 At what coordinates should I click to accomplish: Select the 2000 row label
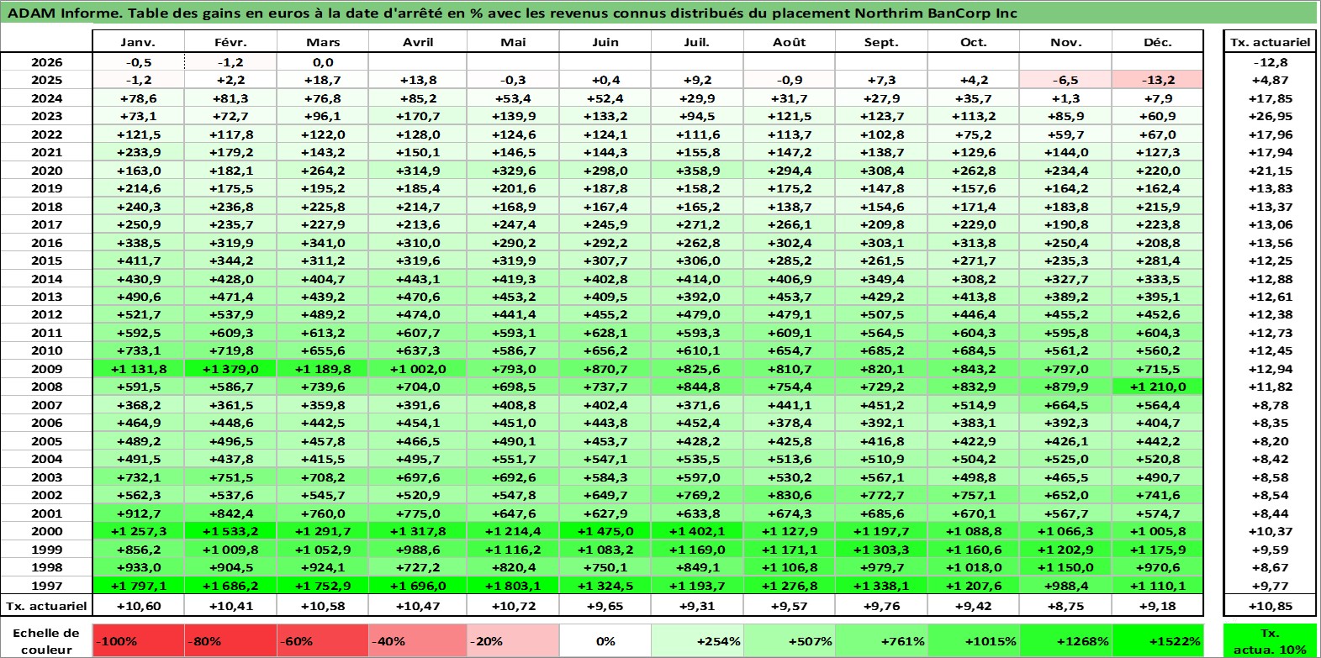(46, 531)
